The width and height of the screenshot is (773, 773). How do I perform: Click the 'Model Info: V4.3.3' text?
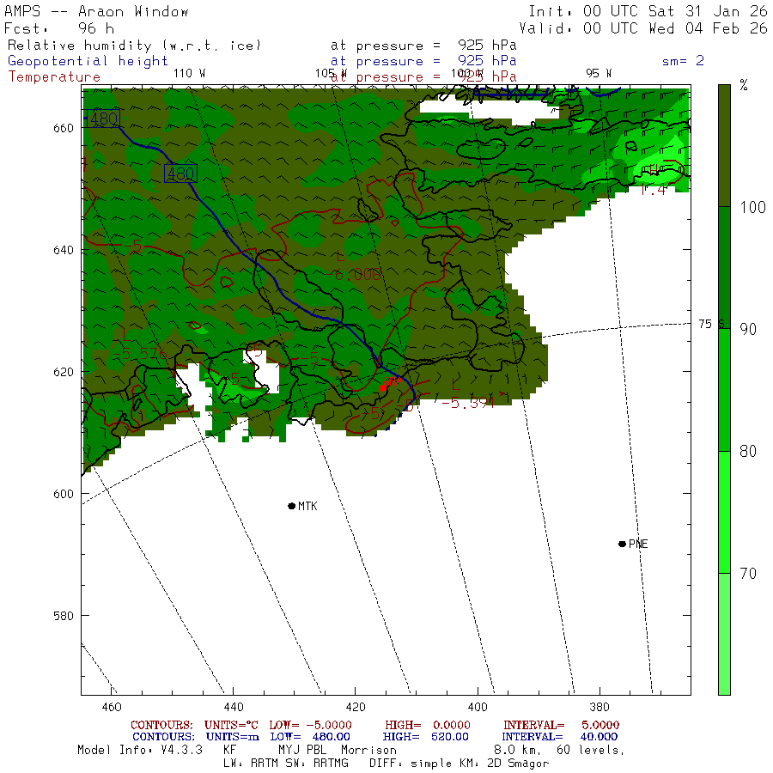point(140,750)
